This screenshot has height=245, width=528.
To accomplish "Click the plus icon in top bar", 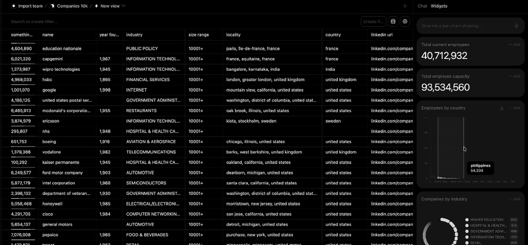I will coord(405,6).
